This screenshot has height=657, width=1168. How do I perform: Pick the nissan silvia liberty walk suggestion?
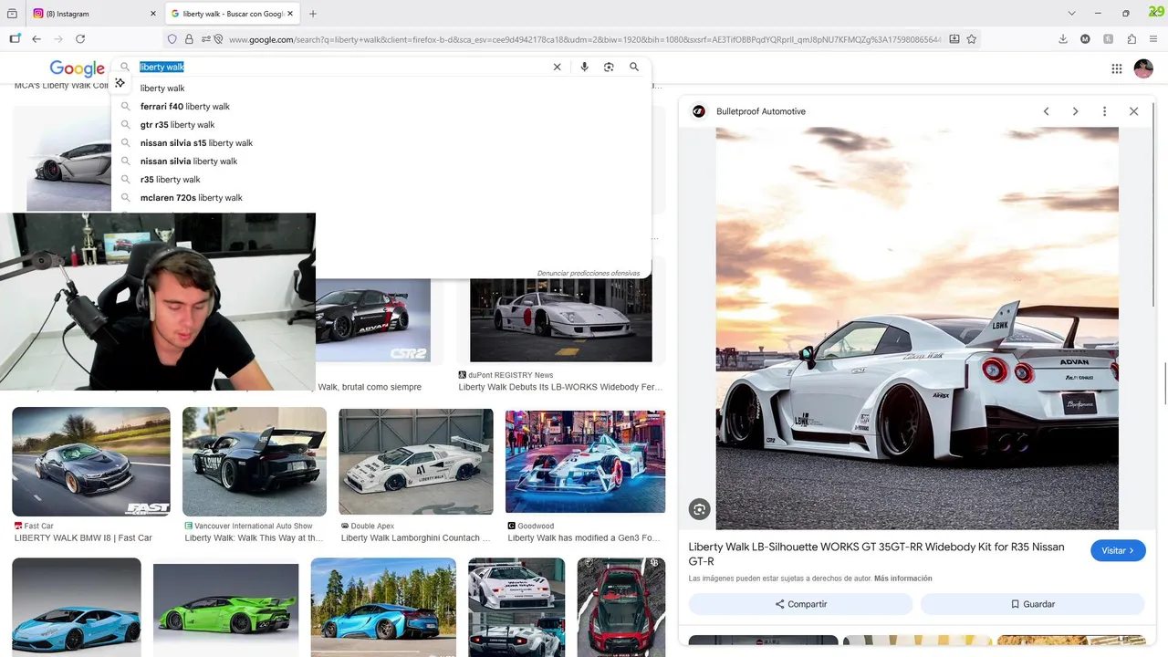(x=381, y=162)
